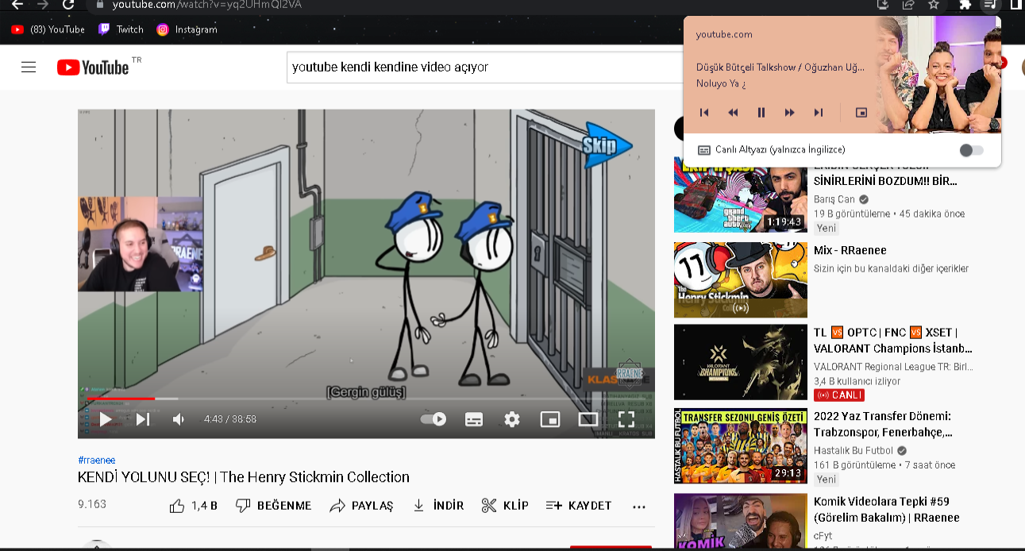Open VALORANT Champions live stream title
This screenshot has height=551, width=1025.
(893, 341)
